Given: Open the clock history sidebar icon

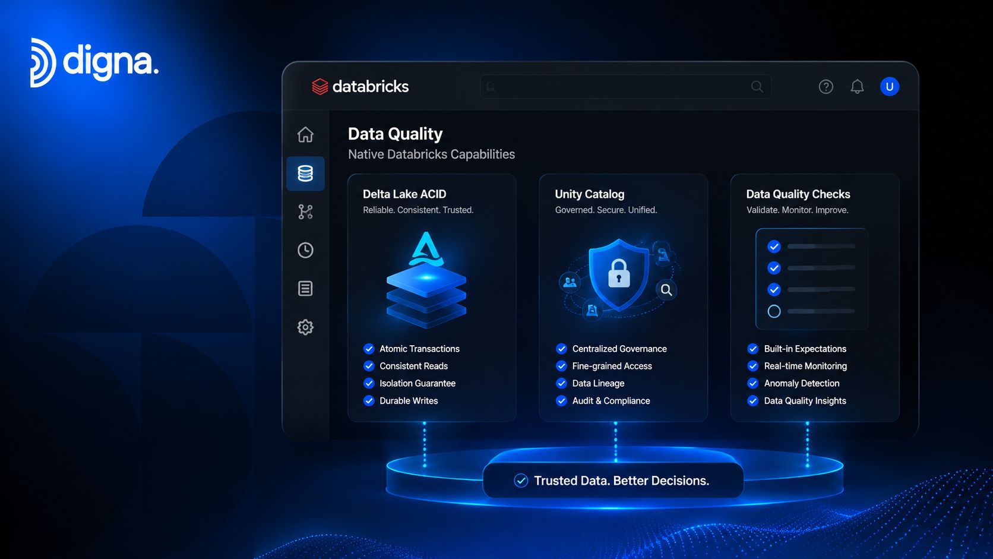Looking at the screenshot, I should [305, 250].
